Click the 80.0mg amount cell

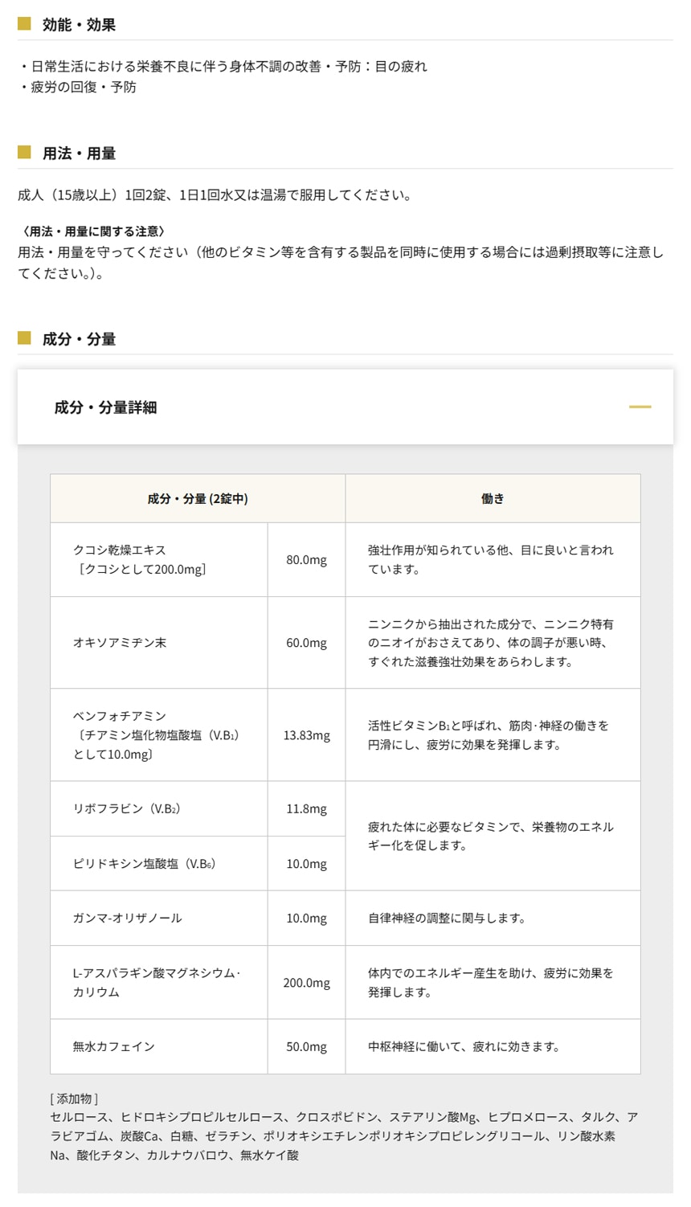[306, 560]
